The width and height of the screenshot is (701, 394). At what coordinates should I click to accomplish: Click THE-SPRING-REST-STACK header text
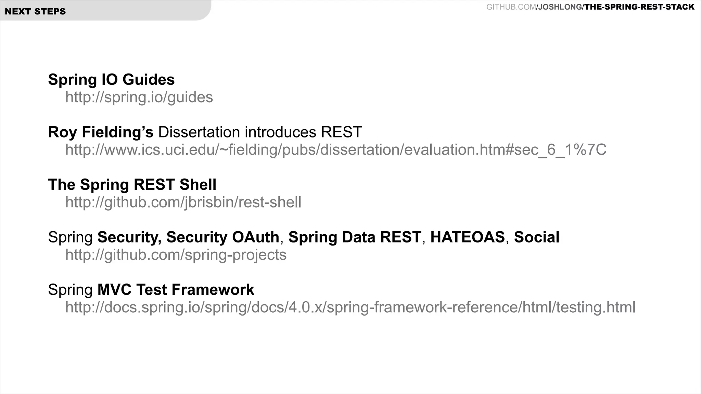point(639,7)
